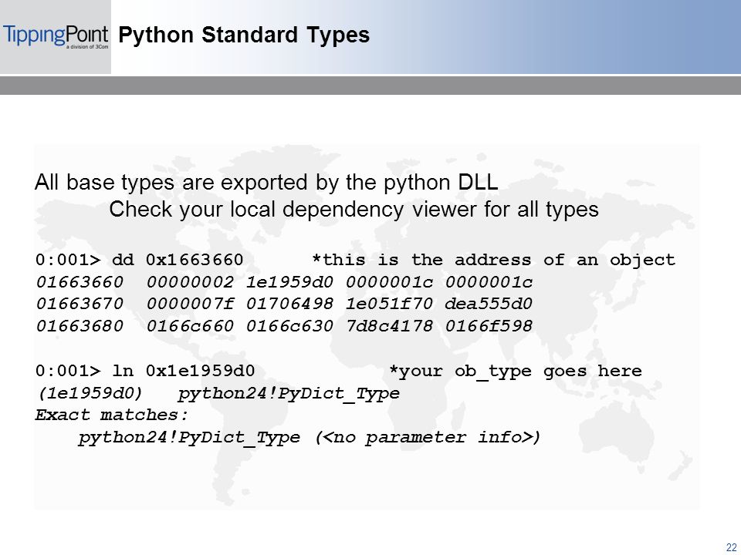Click the '*this is the address of an object' comment
Image resolution: width=741 pixels, height=555 pixels.
(494, 261)
